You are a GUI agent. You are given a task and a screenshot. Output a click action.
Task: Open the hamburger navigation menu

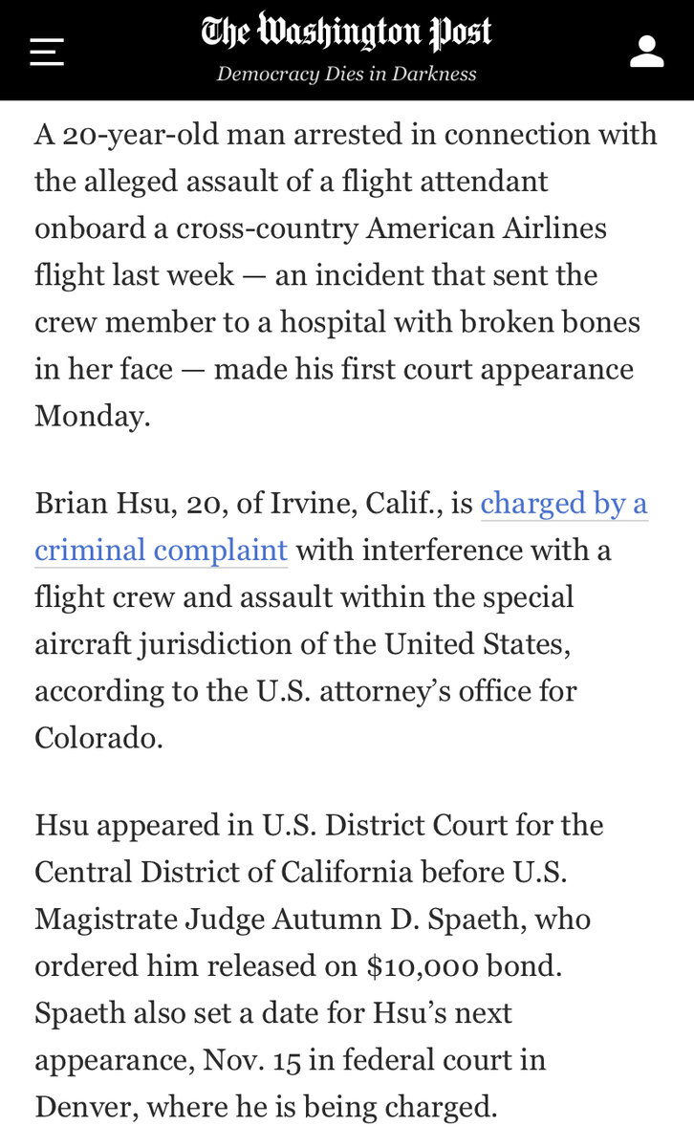click(x=47, y=52)
